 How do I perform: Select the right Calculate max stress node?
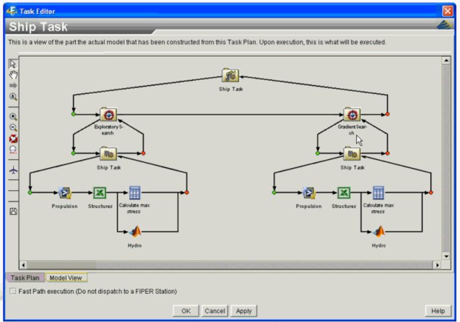click(x=378, y=193)
